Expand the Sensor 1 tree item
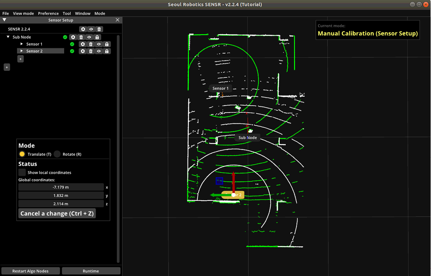431x276 pixels. (22, 44)
